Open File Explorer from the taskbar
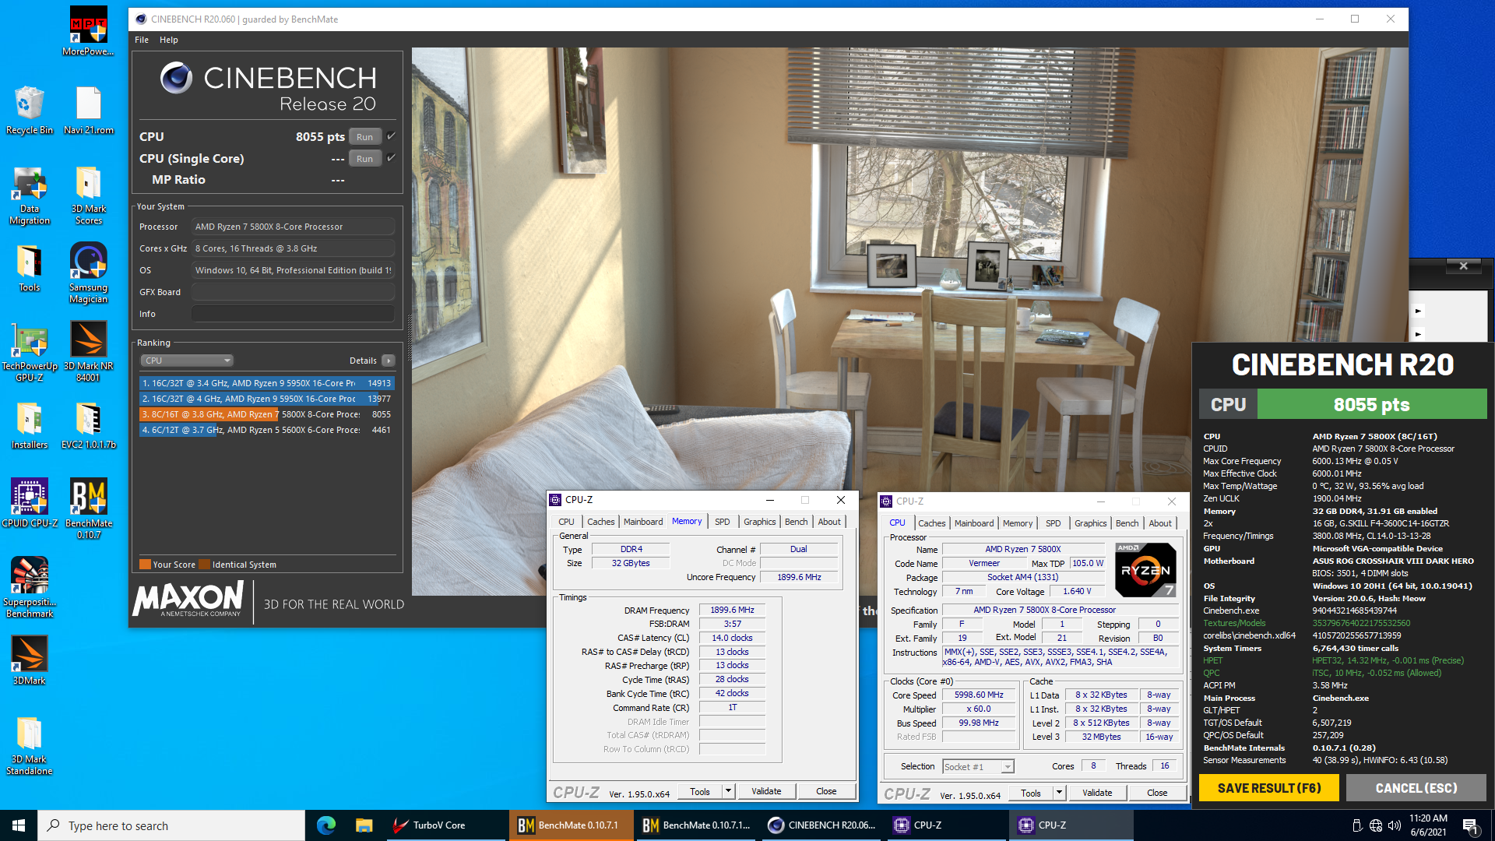Image resolution: width=1495 pixels, height=841 pixels. [364, 825]
